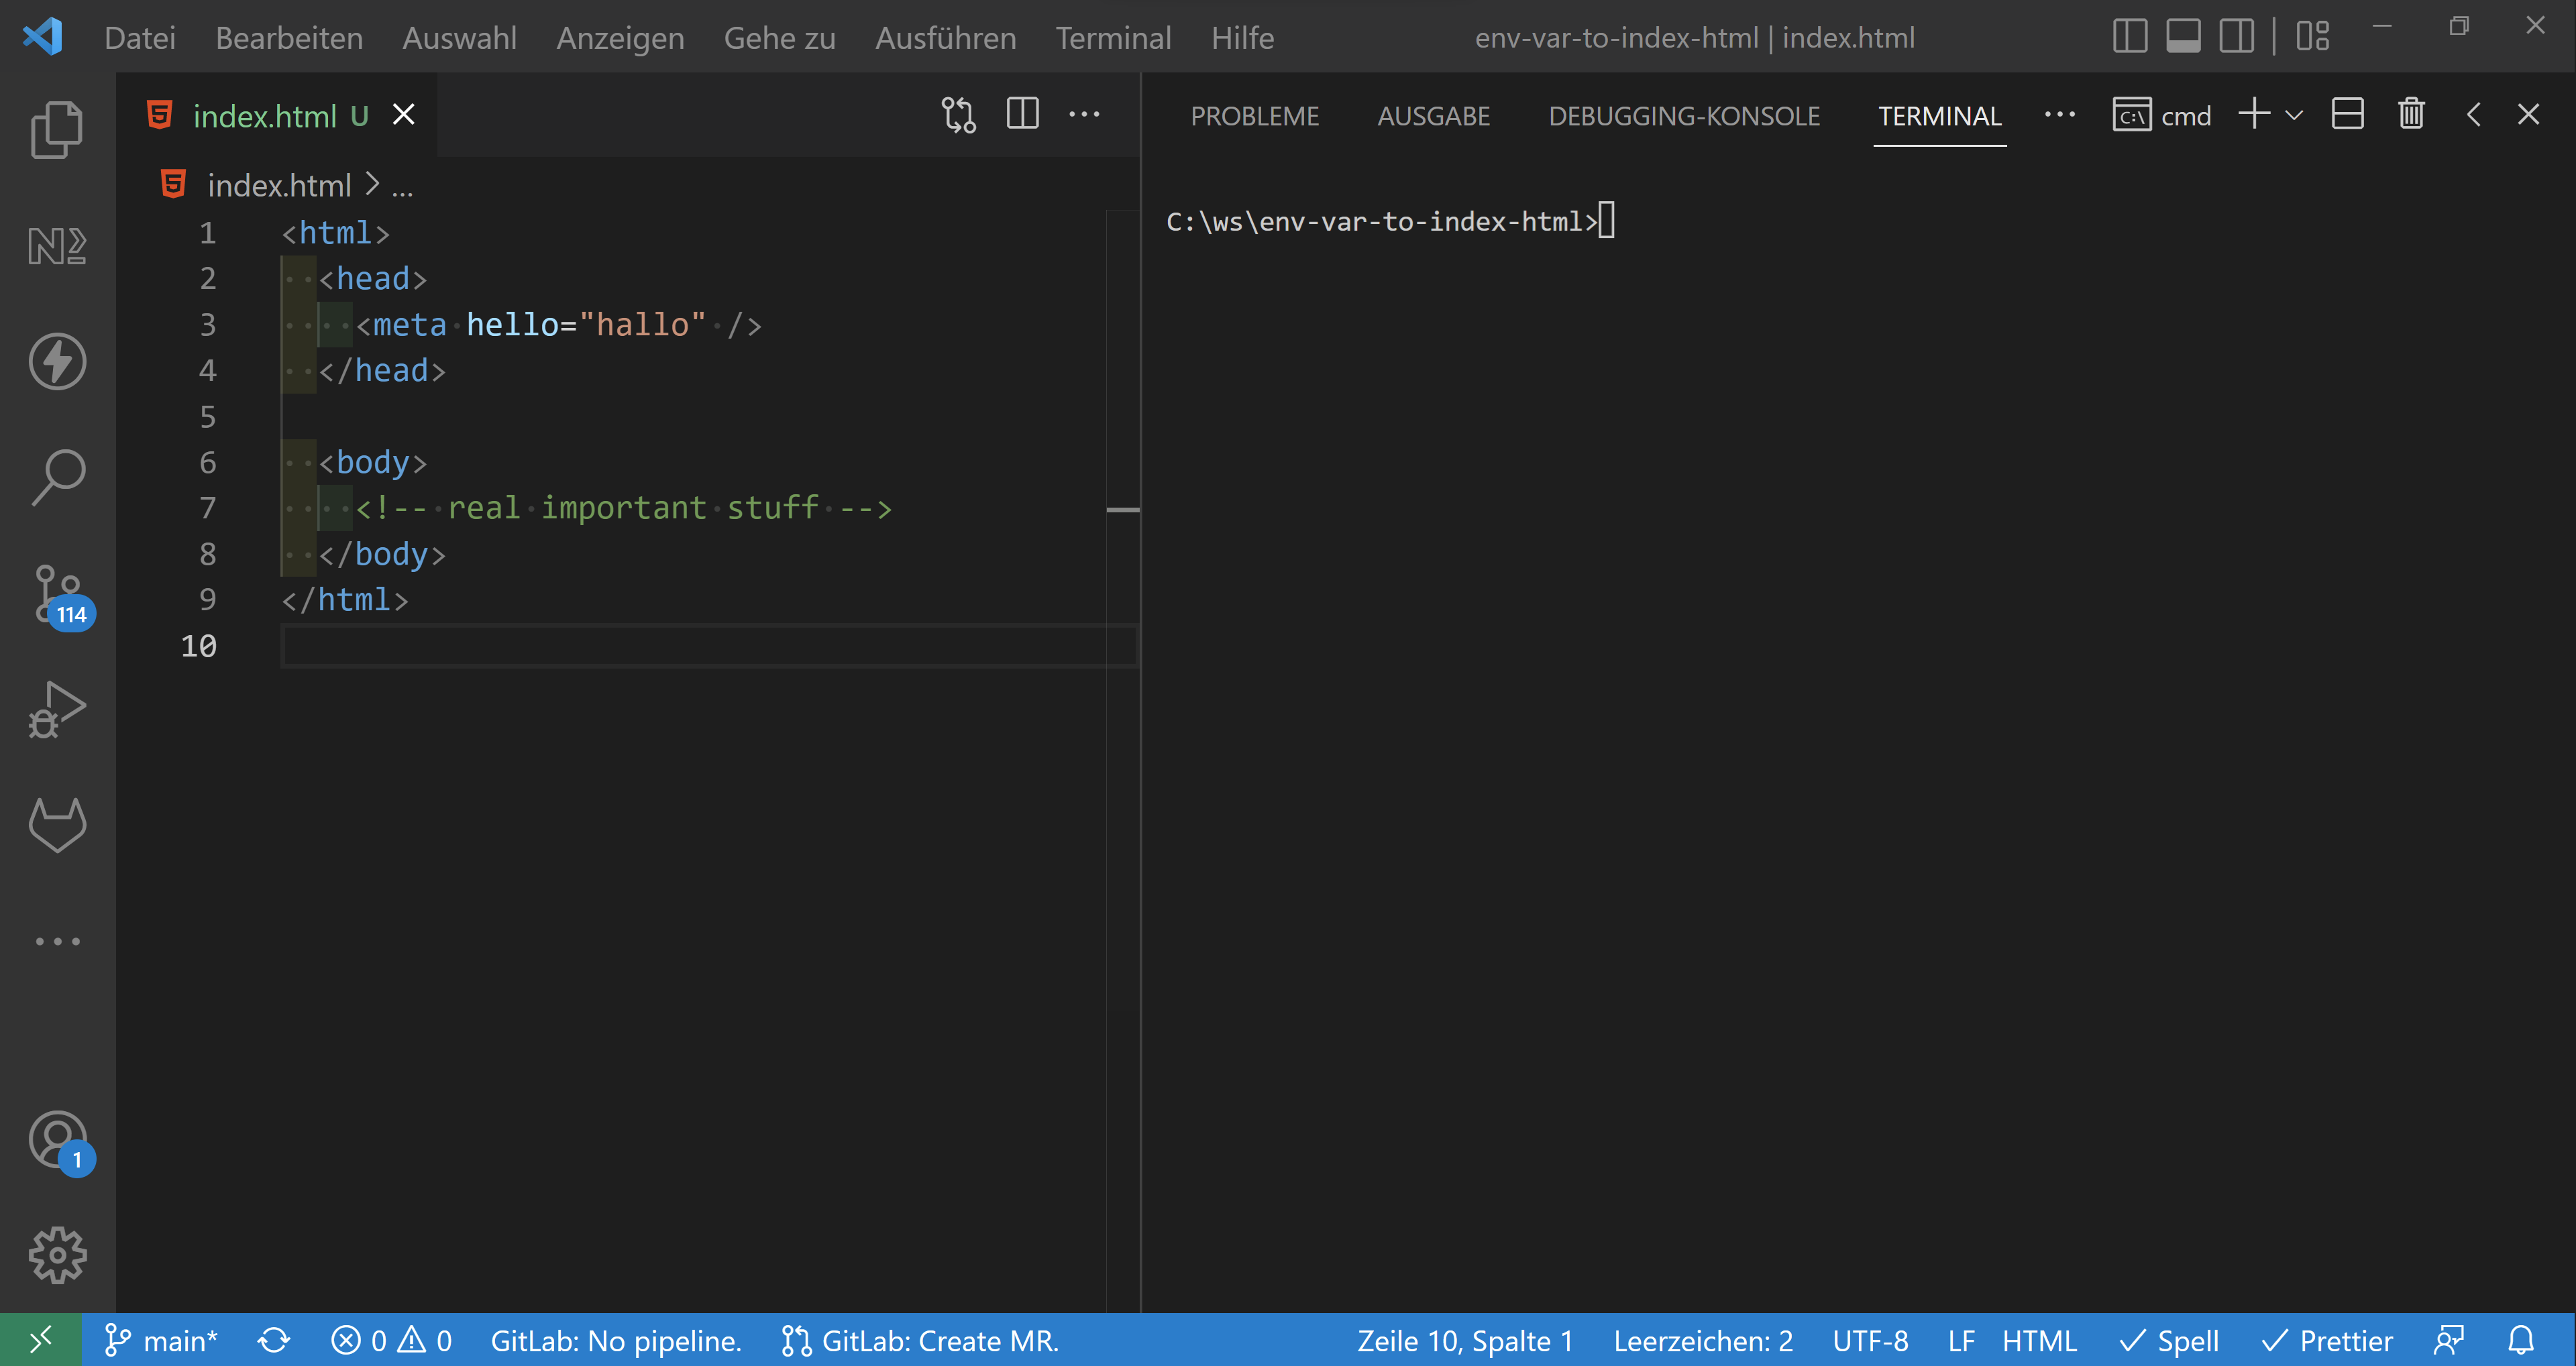Kill terminal with trash icon
The image size is (2576, 1366).
[2411, 114]
